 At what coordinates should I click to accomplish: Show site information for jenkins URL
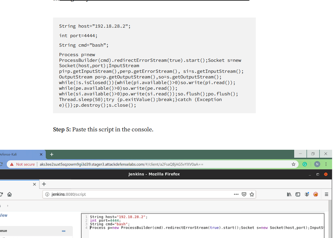(x=47, y=194)
